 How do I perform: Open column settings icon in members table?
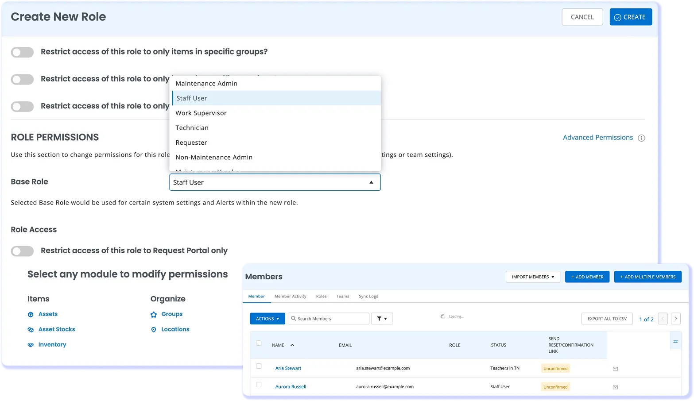(x=675, y=342)
